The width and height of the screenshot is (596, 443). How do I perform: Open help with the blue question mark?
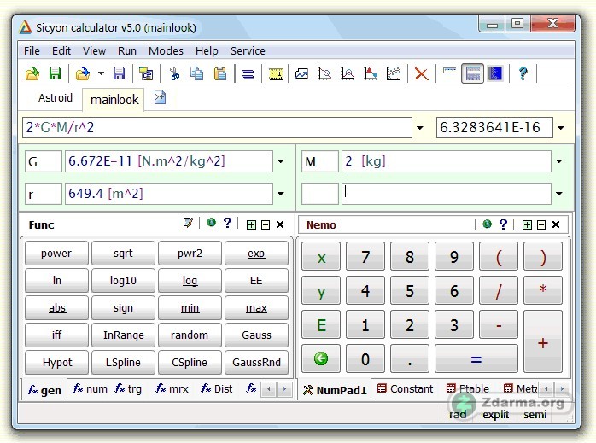coord(523,73)
